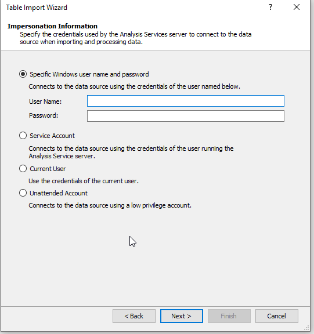The width and height of the screenshot is (314, 334).
Task: Click 'Connects to the data source using a low privilege account.'
Action: click(110, 205)
